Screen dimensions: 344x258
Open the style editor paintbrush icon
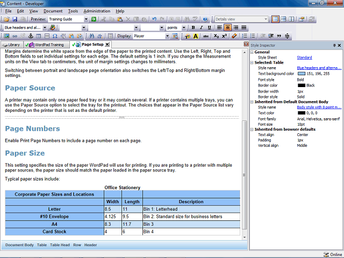click(x=53, y=27)
